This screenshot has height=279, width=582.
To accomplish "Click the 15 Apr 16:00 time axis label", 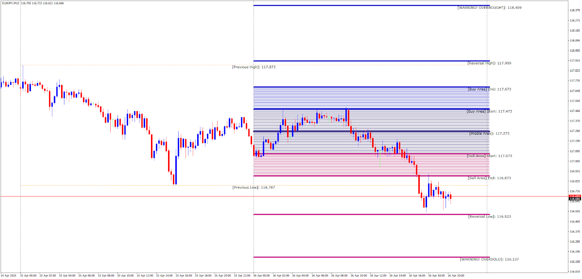I will (184, 276).
